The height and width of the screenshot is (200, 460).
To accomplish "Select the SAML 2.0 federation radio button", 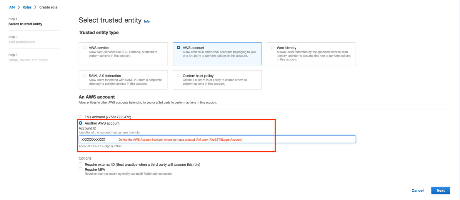I will pos(85,75).
